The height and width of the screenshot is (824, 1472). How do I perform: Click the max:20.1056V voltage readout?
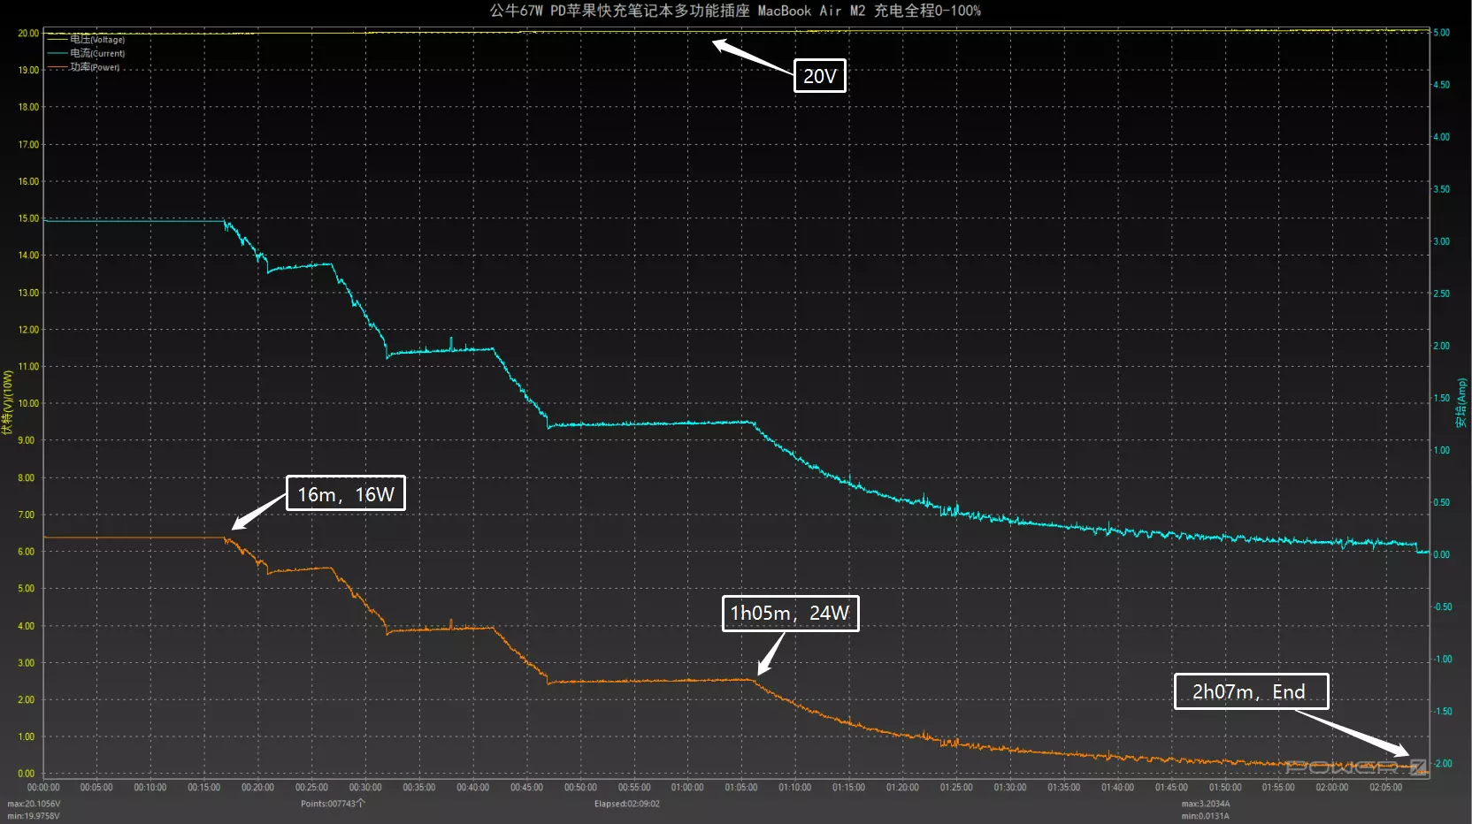point(34,805)
